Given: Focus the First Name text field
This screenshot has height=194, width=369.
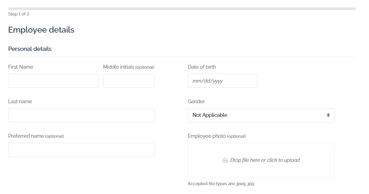Looking at the screenshot, I should [x=53, y=81].
